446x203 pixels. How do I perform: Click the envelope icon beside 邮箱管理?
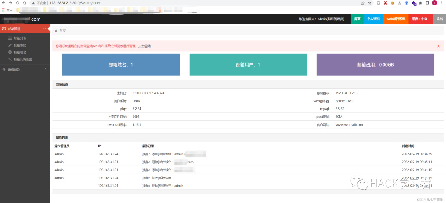4,29
